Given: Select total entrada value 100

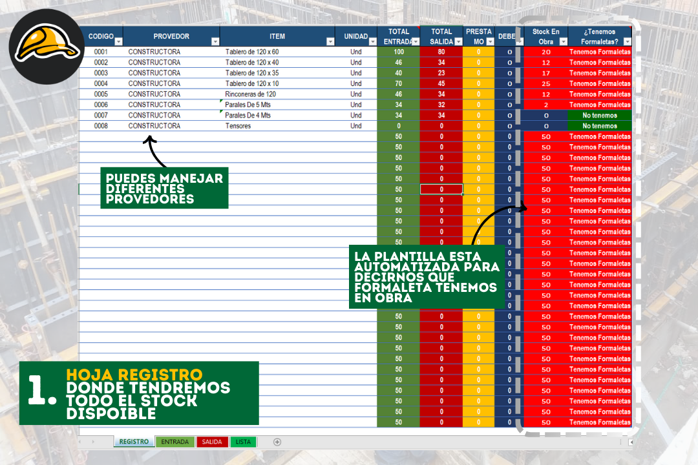Looking at the screenshot, I should pyautogui.click(x=398, y=52).
